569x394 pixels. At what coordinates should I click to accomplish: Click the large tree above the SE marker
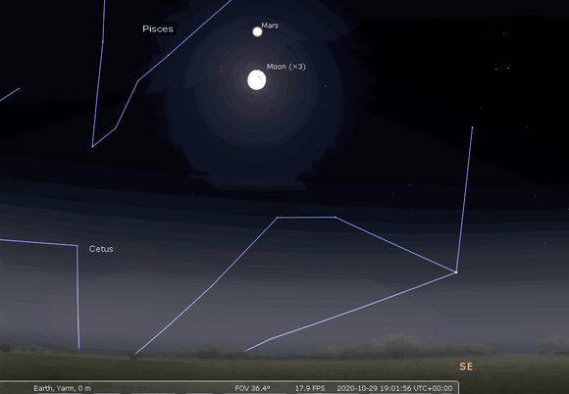pos(399,342)
